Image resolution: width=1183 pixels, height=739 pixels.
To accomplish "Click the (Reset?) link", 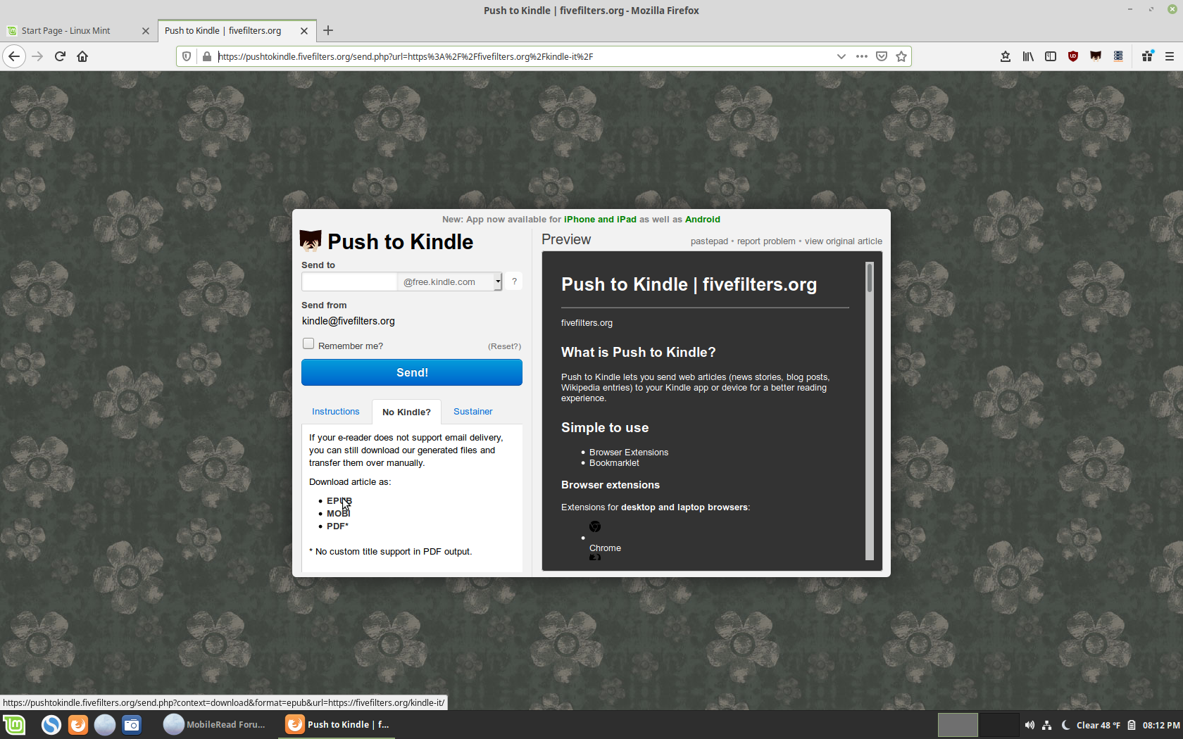I will pos(504,346).
